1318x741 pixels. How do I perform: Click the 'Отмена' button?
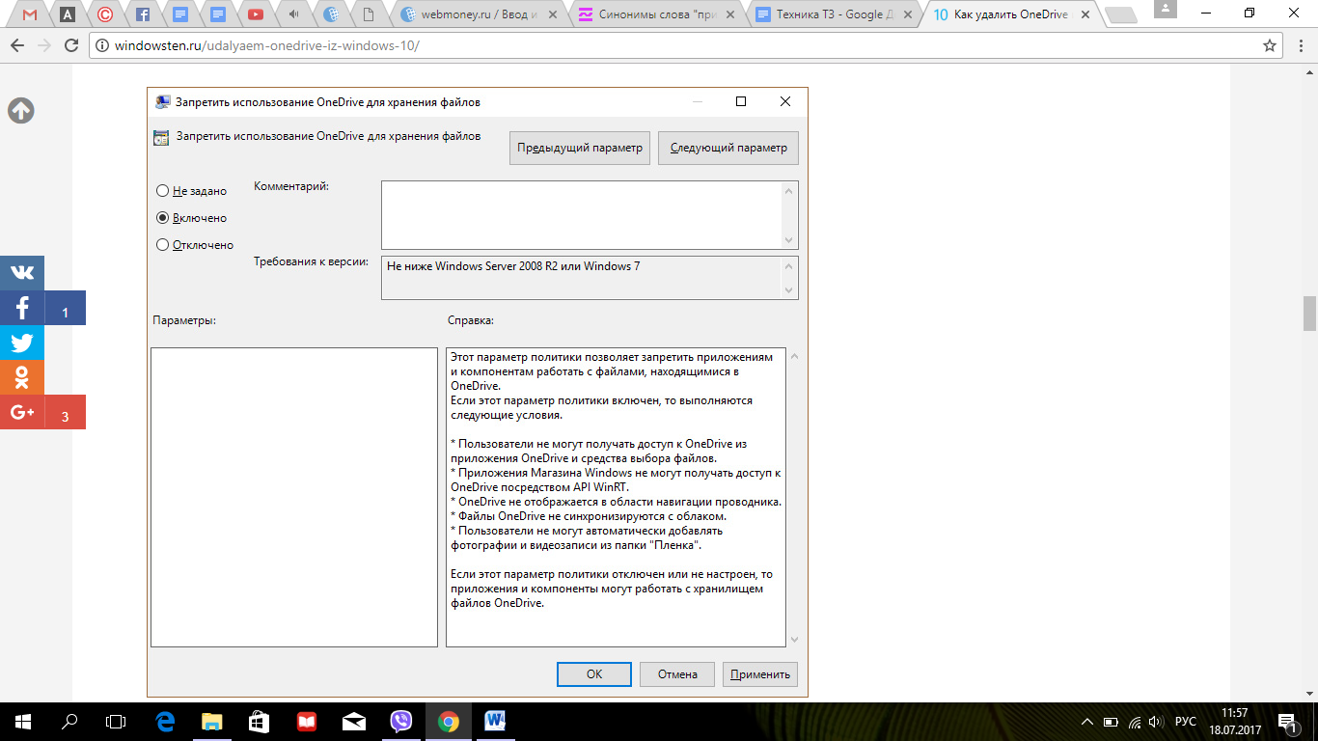click(x=677, y=674)
